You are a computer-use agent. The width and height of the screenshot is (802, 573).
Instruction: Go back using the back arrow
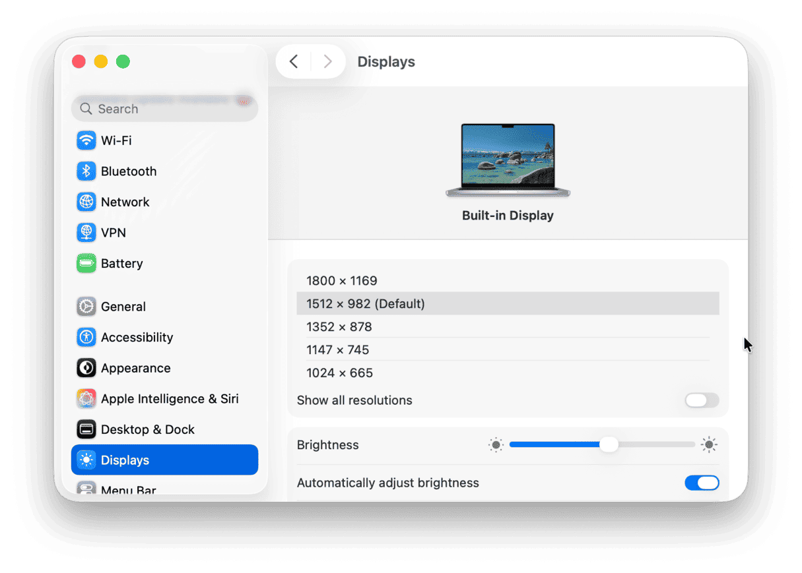pos(293,61)
